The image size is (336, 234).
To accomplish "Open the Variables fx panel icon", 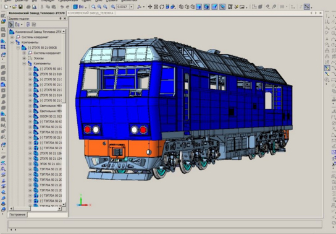I will point(81,7).
